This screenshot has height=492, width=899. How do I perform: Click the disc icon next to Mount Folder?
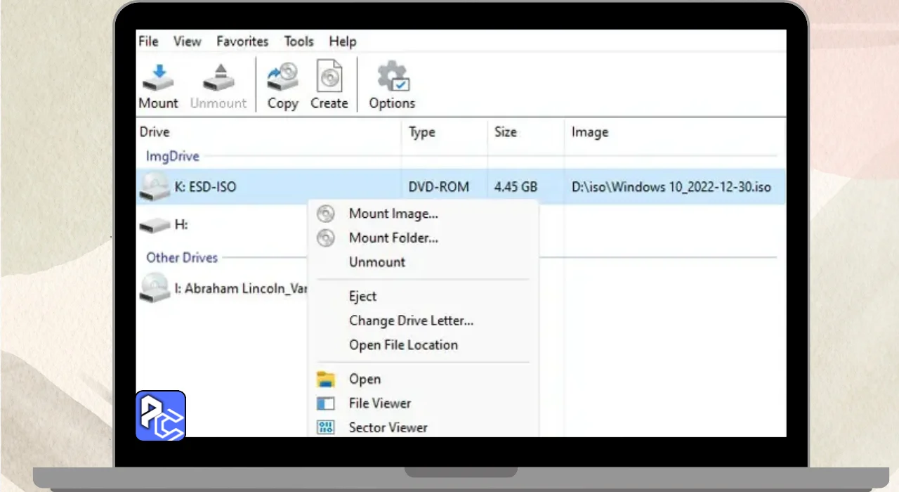click(x=326, y=238)
